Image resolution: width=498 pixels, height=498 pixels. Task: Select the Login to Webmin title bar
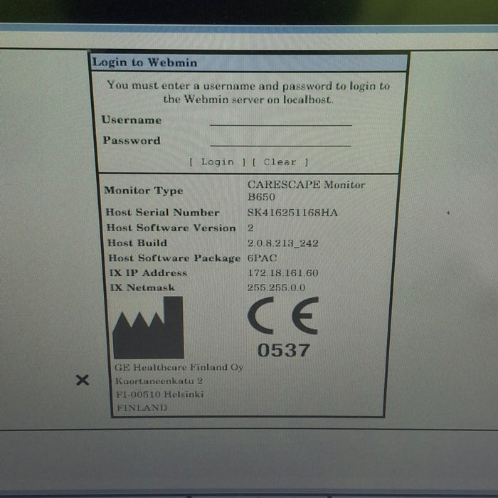(249, 63)
